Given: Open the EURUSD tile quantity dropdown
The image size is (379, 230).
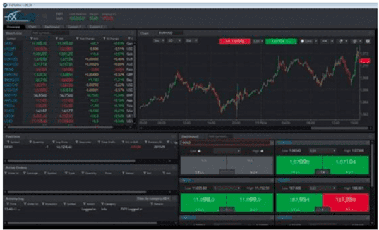Looking at the screenshot, I should point(323,150).
